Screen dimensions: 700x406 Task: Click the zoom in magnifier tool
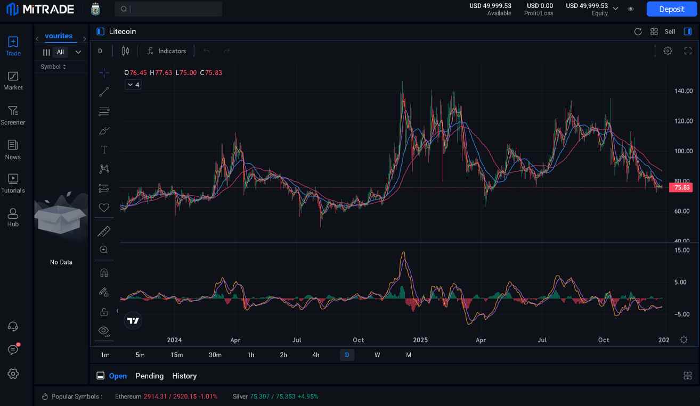click(x=104, y=250)
